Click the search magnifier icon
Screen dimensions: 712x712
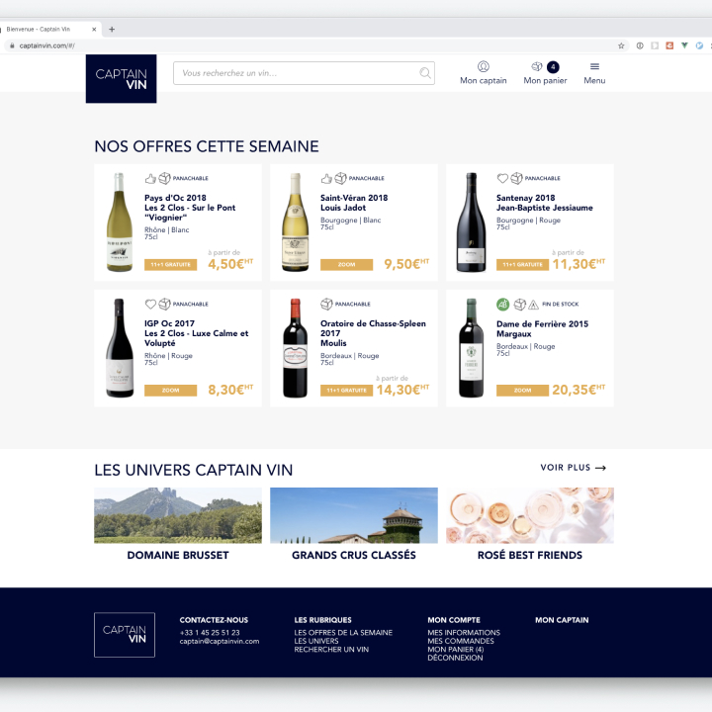[425, 72]
